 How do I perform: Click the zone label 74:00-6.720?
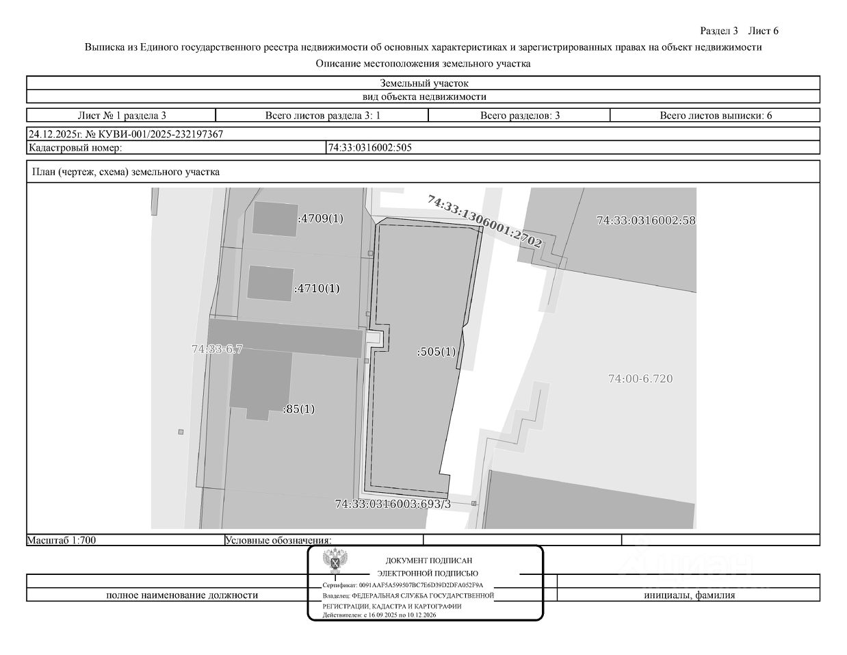click(x=640, y=378)
